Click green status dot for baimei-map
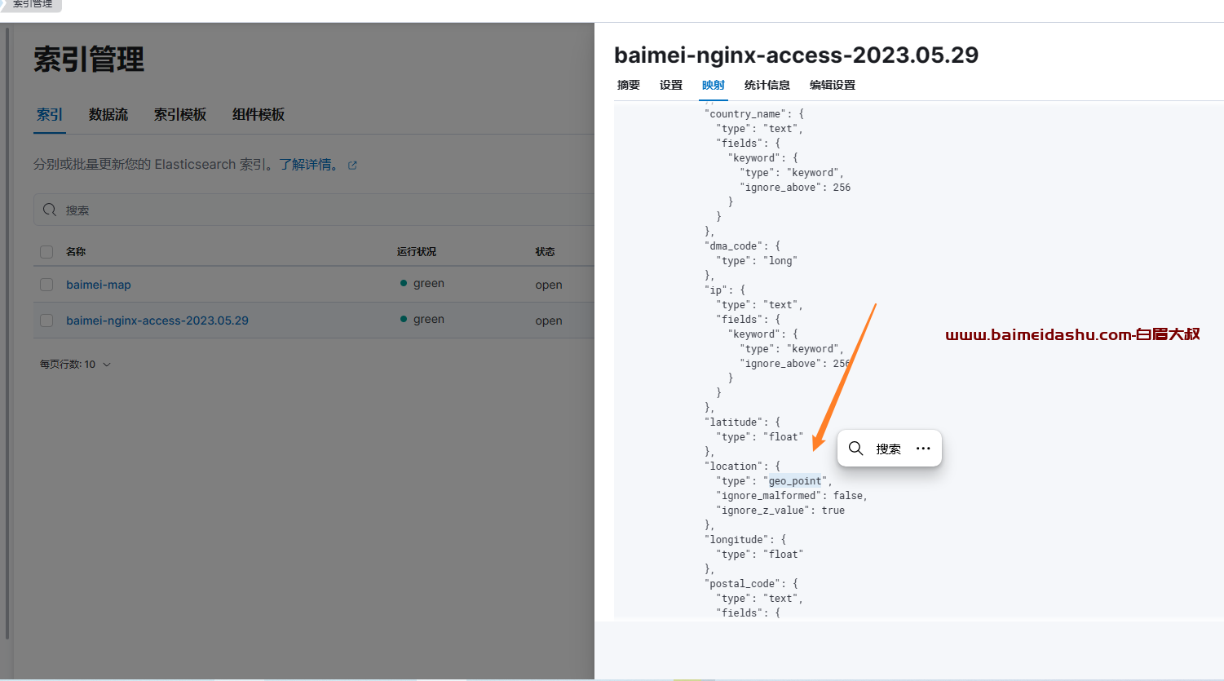Viewport: 1224px width, 681px height. (404, 283)
